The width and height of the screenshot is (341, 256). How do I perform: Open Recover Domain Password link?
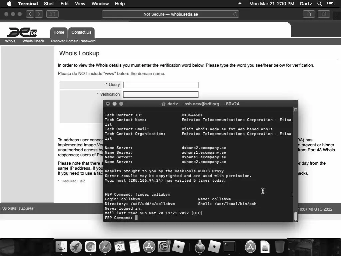pyautogui.click(x=73, y=41)
